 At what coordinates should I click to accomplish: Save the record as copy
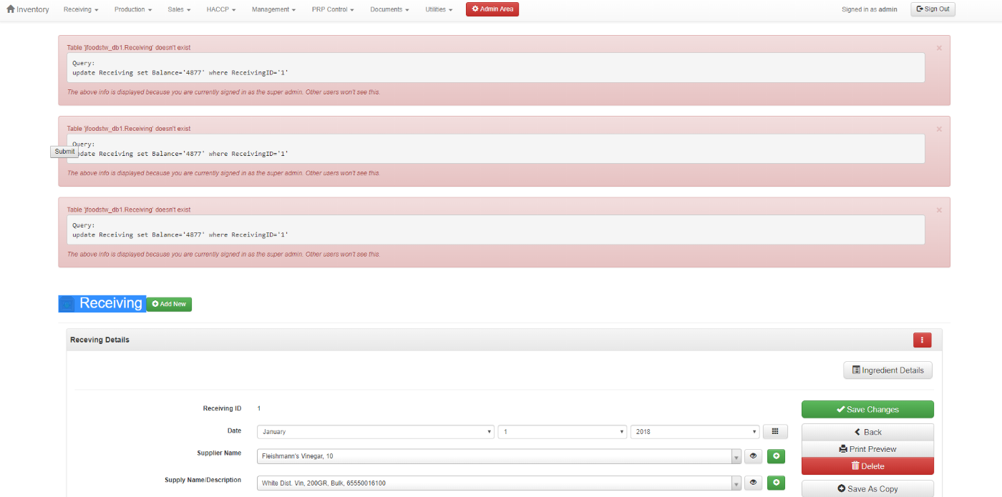click(867, 489)
